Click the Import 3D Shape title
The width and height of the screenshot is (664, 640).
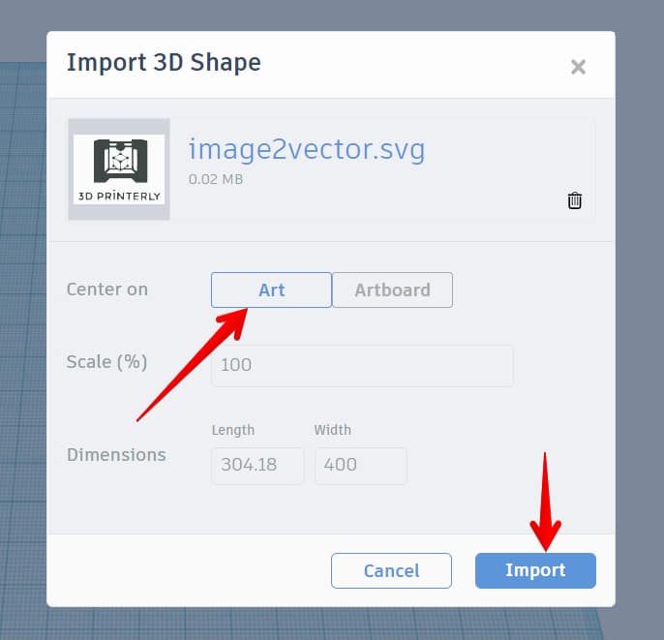164,63
